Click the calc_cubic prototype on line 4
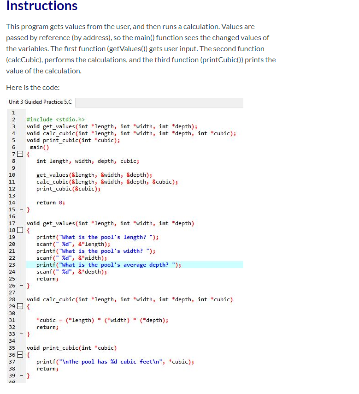This screenshot has width=359, height=394. [x=131, y=133]
